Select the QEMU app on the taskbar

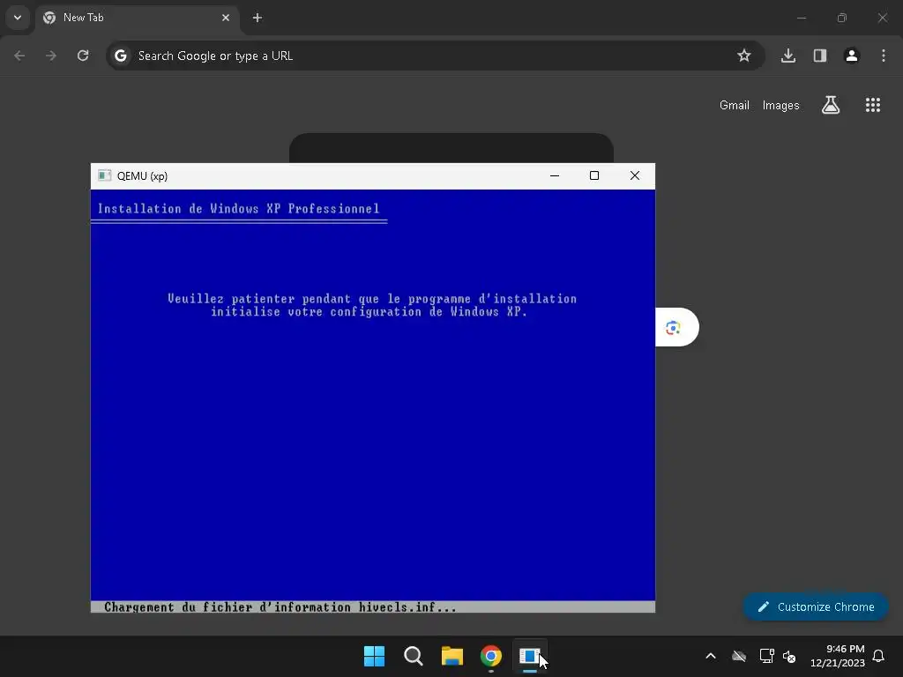(x=530, y=656)
